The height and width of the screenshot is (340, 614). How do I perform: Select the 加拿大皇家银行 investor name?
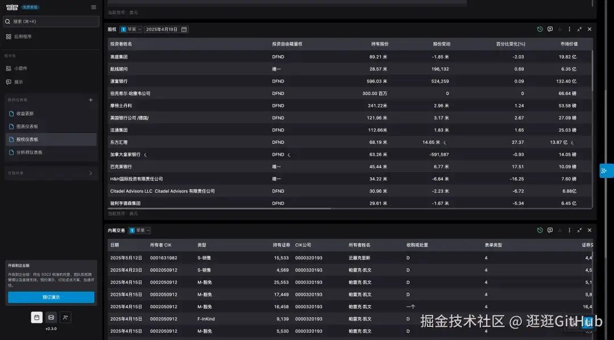(125, 154)
